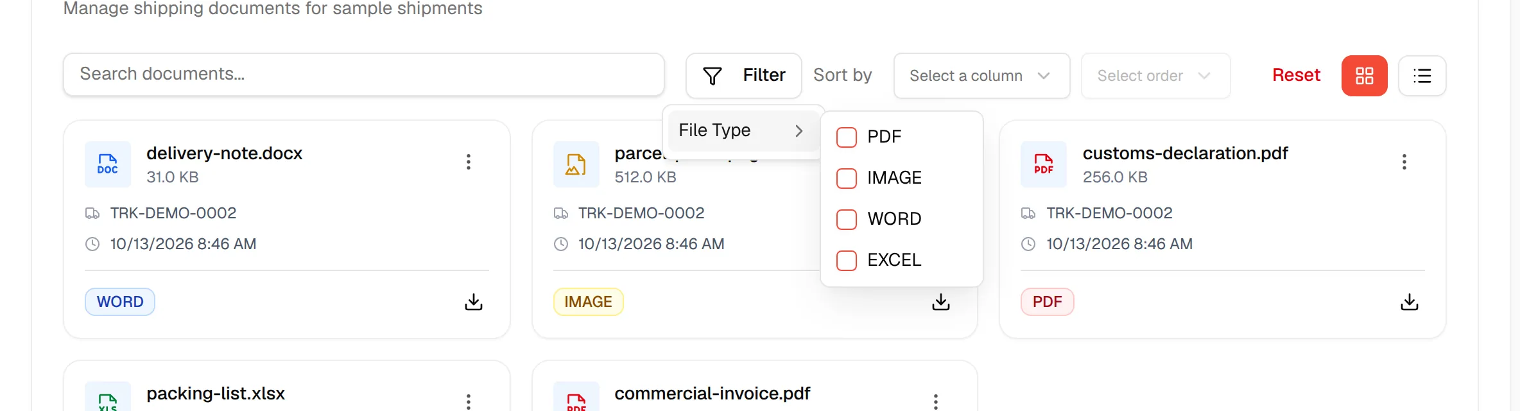Click the File Type chevron arrow
This screenshot has height=411, width=1520.
[x=799, y=131]
